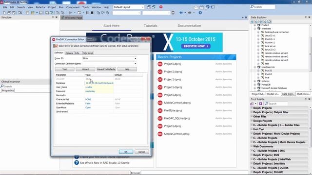312x175 pixels.
Task: Expand the Informix node in Data Explorer
Action: (255, 81)
